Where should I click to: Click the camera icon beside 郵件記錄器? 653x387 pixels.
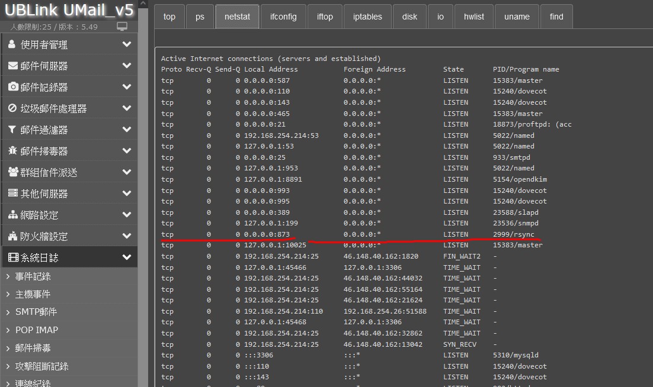point(12,87)
